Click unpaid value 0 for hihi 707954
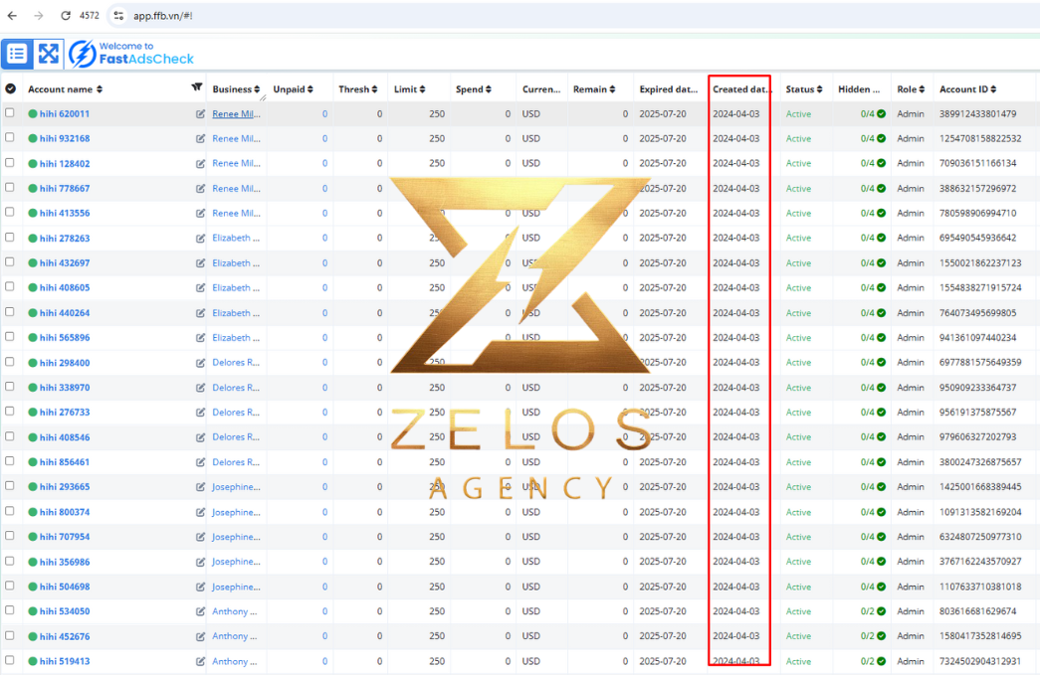 [325, 537]
